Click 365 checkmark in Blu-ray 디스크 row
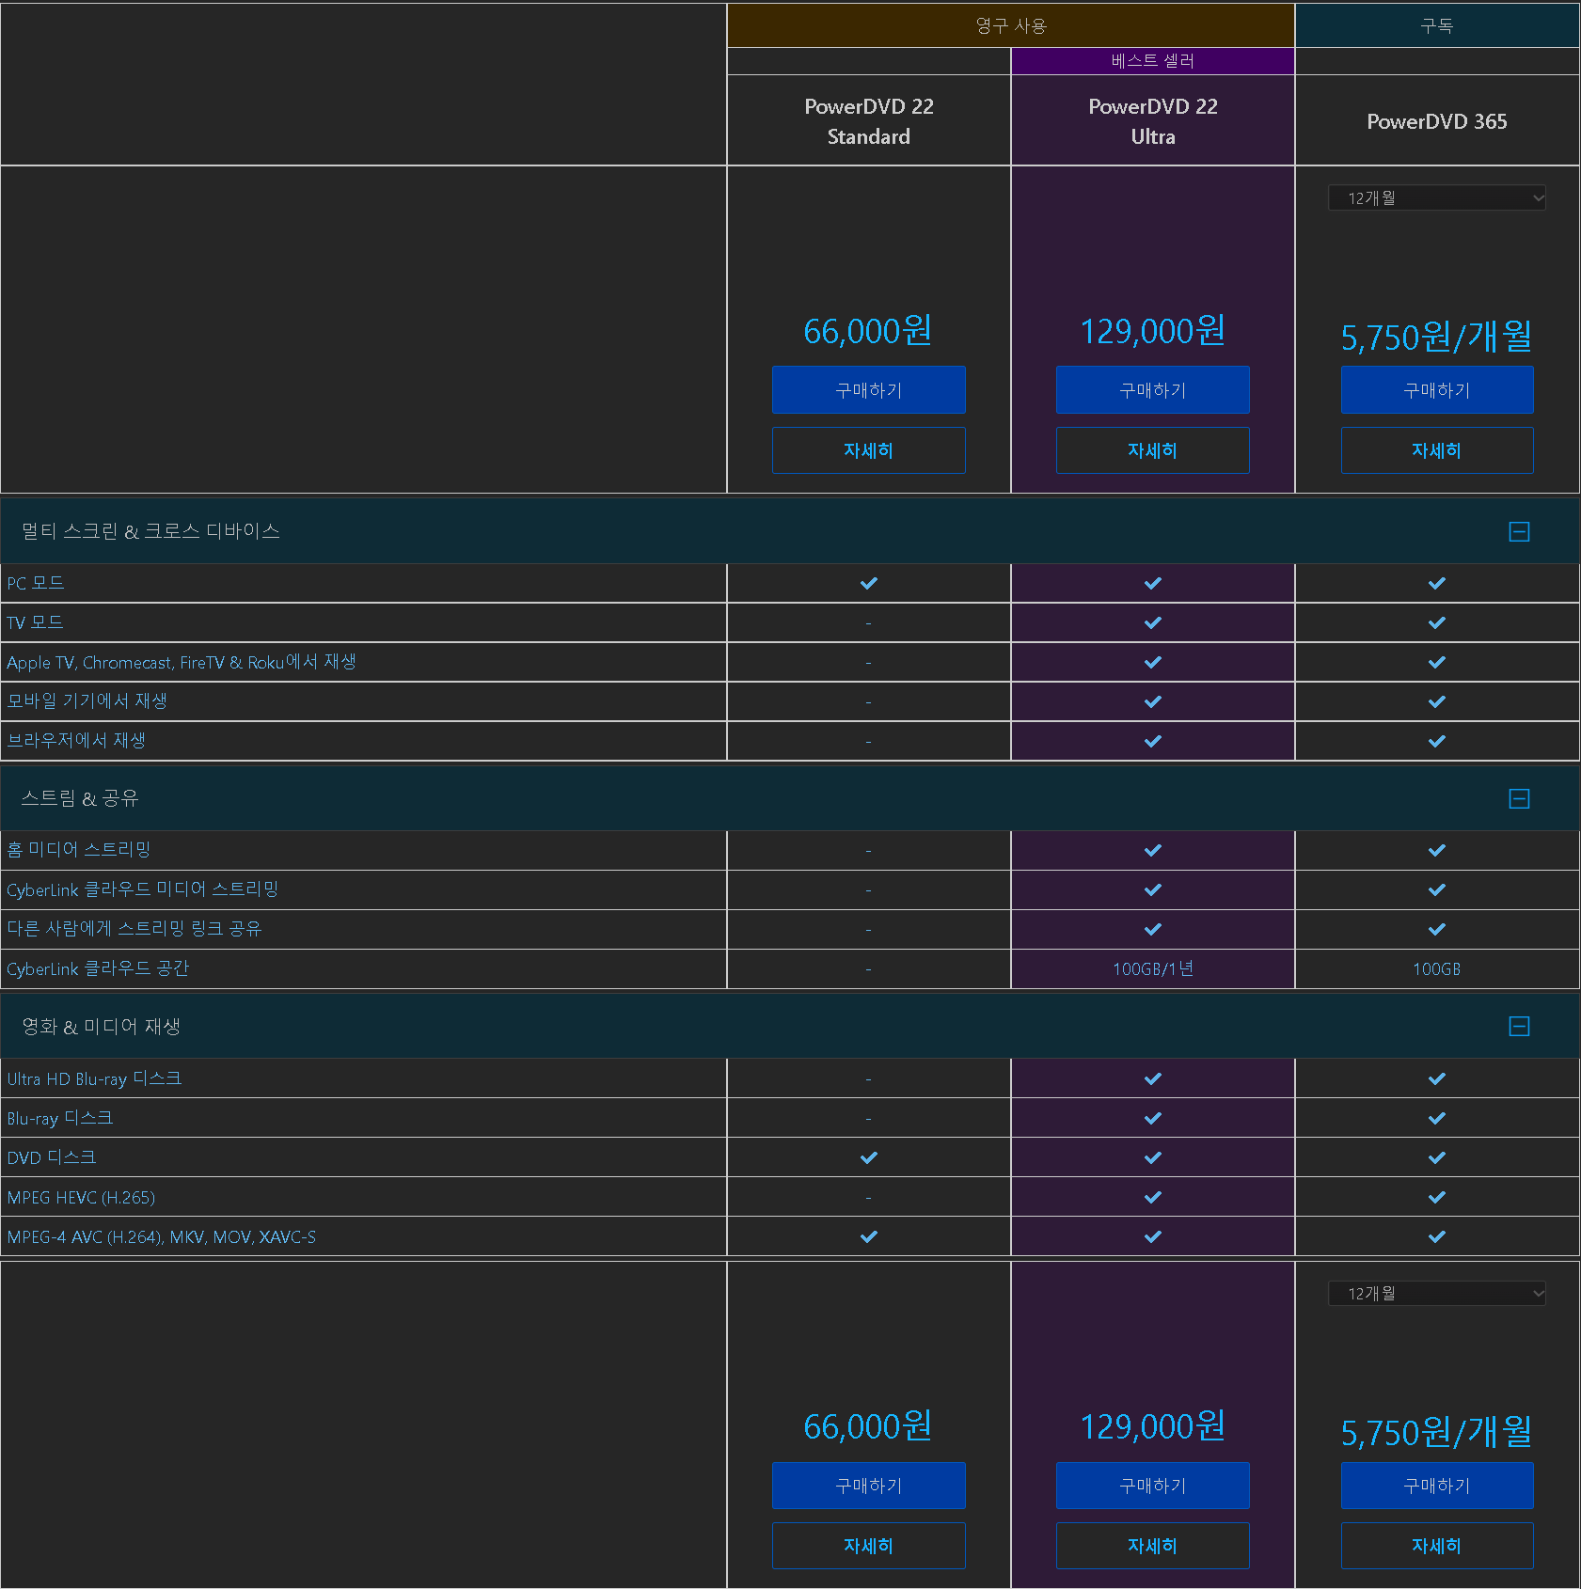This screenshot has width=1581, height=1589. pyautogui.click(x=1436, y=1118)
